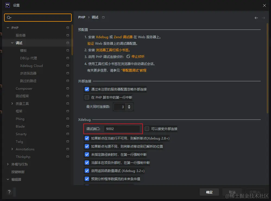Click the project-level icon beside 服务器
Image resolution: width=271 pixels, height=201 pixels.
click(x=68, y=35)
